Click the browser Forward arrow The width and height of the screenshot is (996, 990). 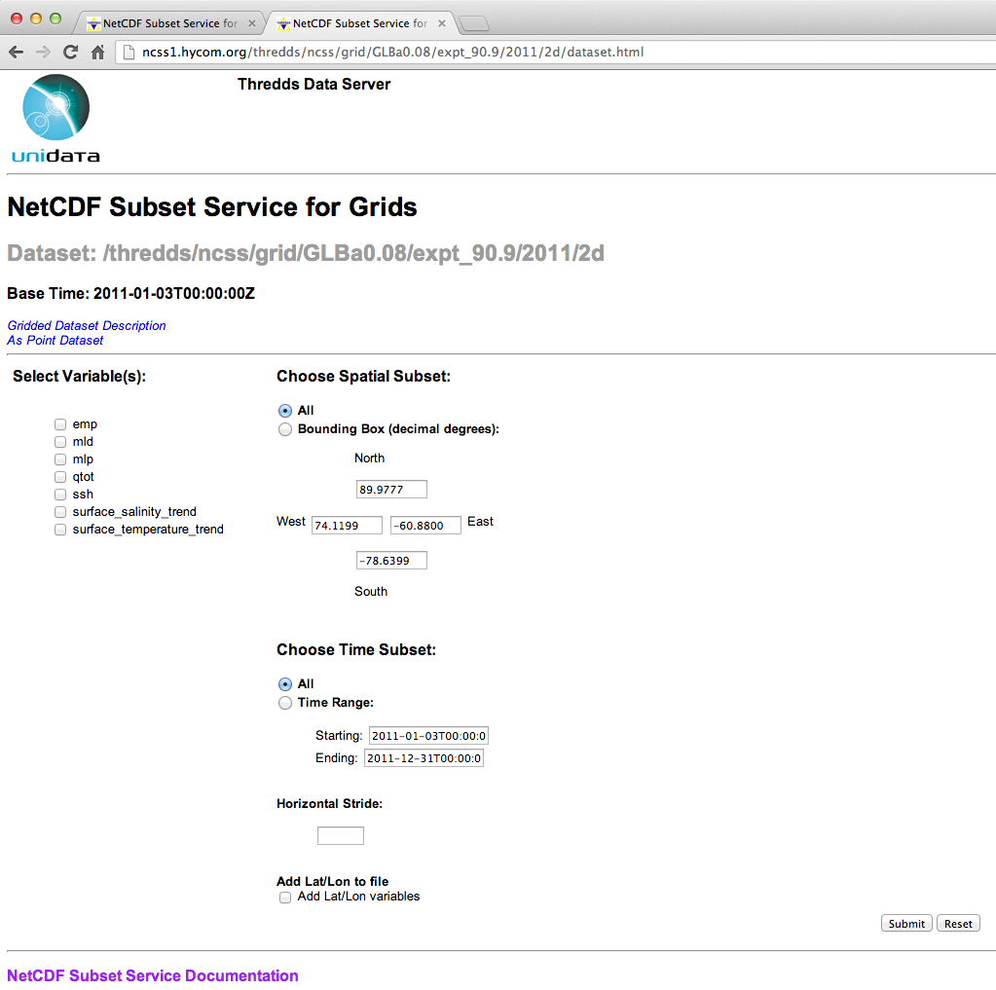pos(43,53)
